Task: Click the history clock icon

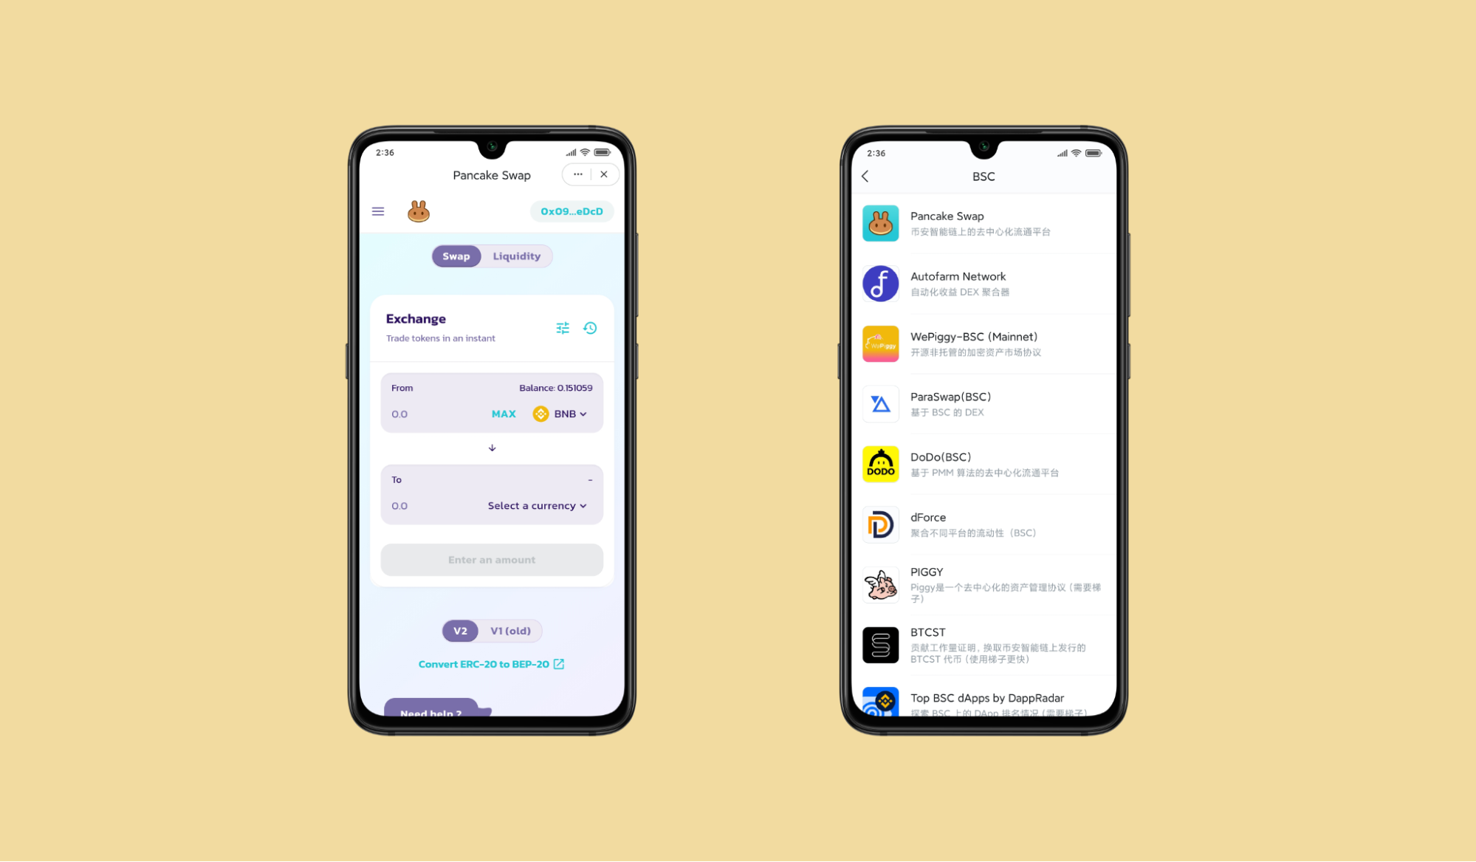Action: (x=591, y=327)
